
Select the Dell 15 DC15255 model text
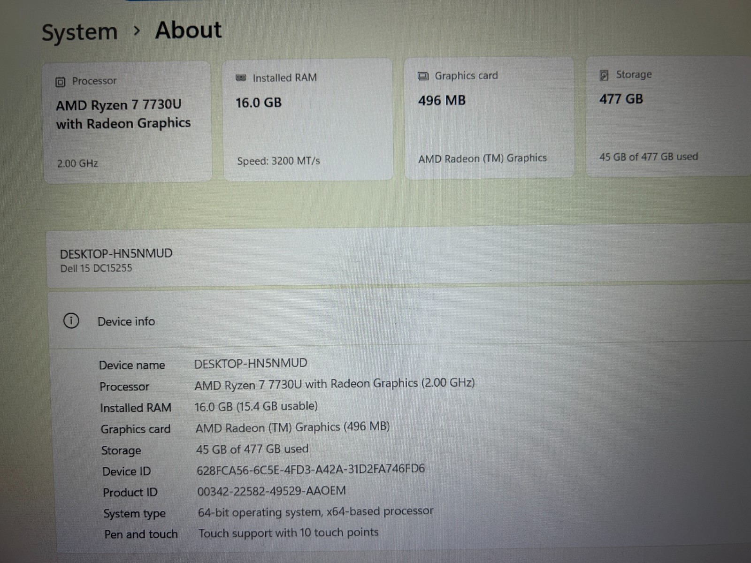[96, 268]
